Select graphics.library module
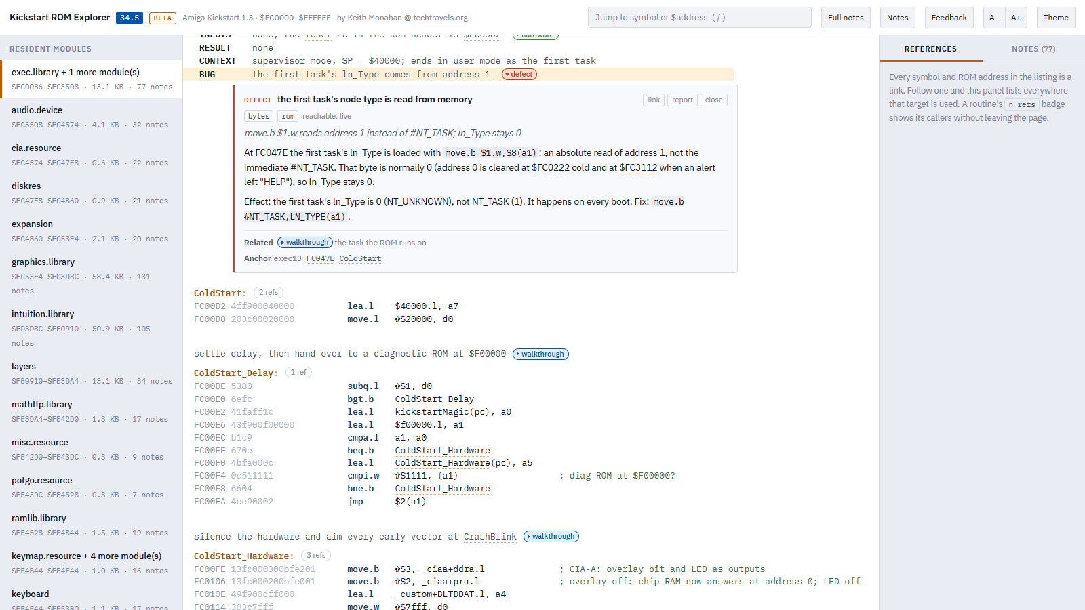Screen dimensions: 1085x610 click(92, 276)
